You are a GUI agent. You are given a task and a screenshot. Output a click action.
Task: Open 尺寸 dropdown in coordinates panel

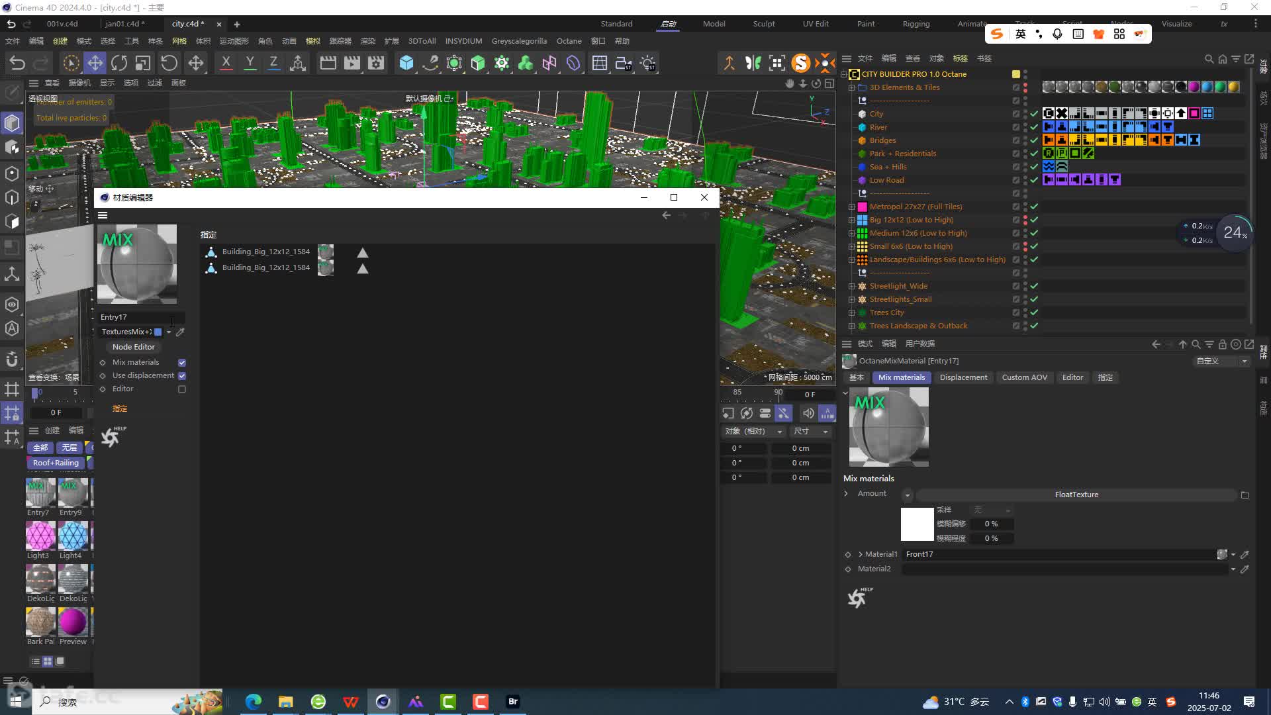point(811,432)
